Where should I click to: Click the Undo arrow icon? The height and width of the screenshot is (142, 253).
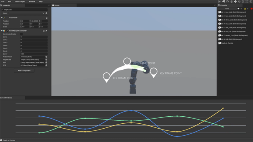click(223, 2)
